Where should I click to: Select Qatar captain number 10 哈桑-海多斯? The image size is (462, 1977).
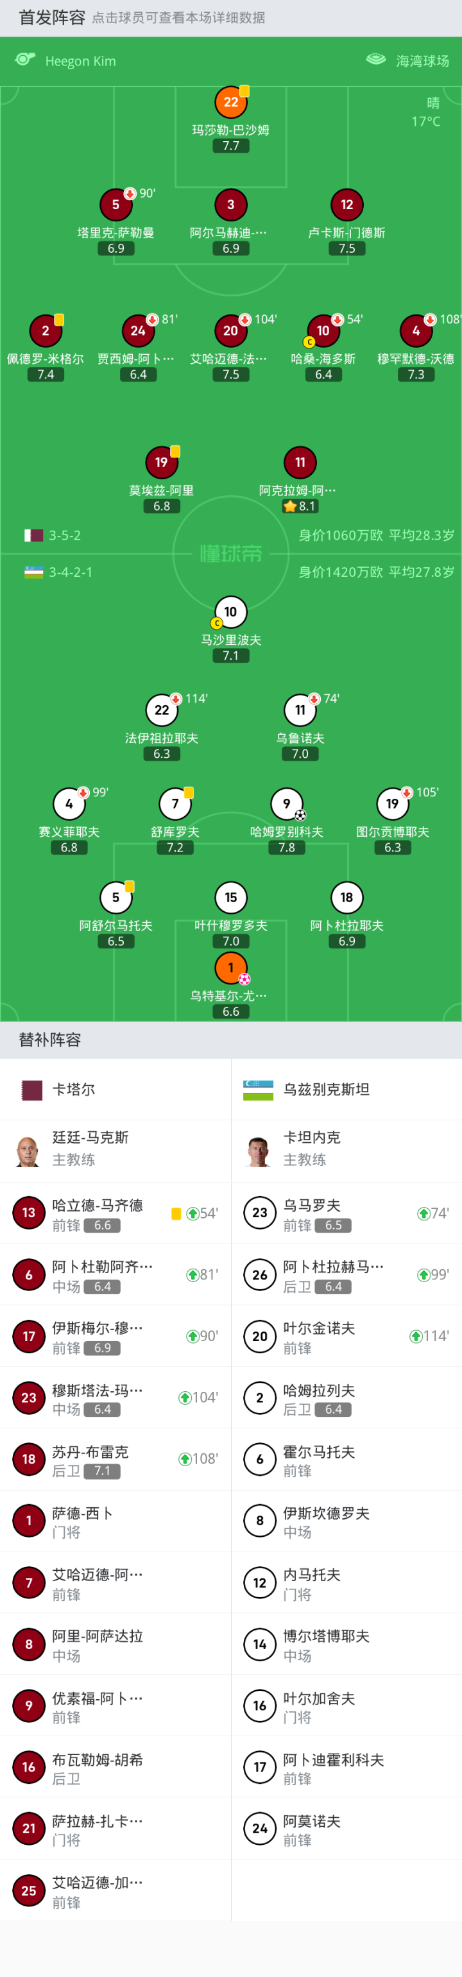[x=323, y=330]
